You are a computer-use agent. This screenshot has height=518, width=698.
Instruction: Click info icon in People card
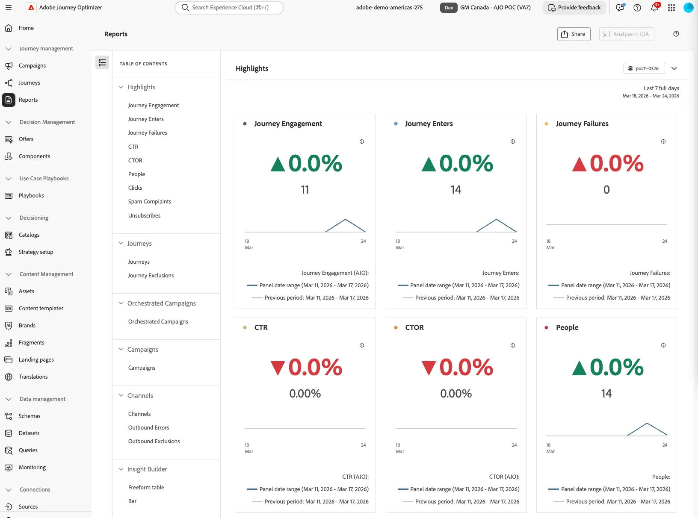click(x=663, y=345)
